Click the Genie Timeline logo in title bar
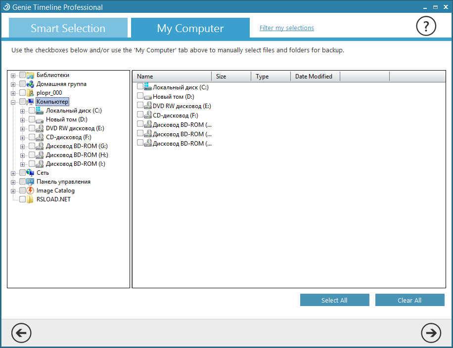The height and width of the screenshot is (348, 453). 6,7
